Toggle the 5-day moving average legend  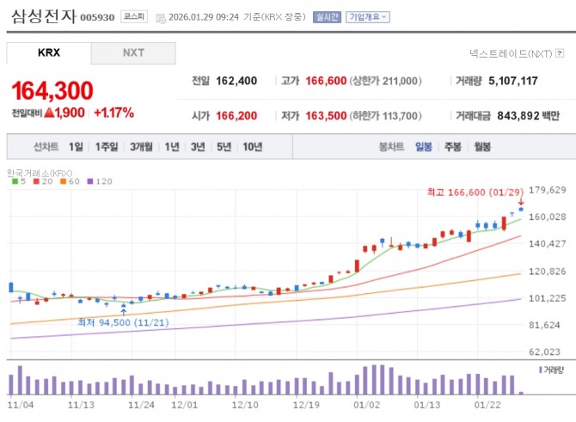click(x=15, y=181)
